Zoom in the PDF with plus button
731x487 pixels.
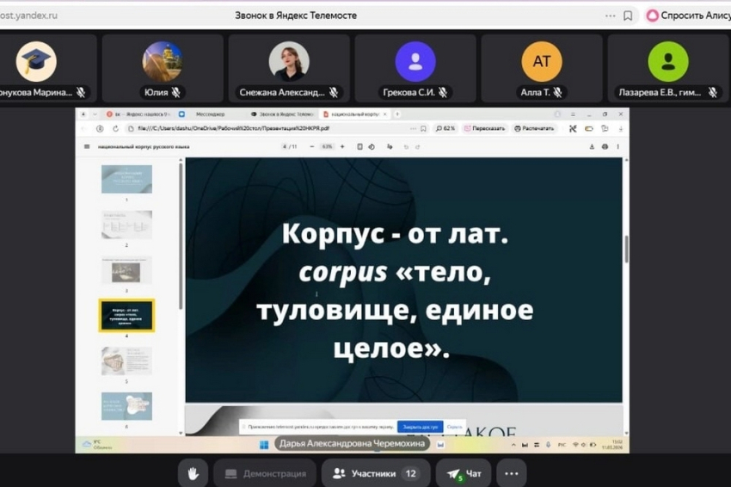point(342,146)
